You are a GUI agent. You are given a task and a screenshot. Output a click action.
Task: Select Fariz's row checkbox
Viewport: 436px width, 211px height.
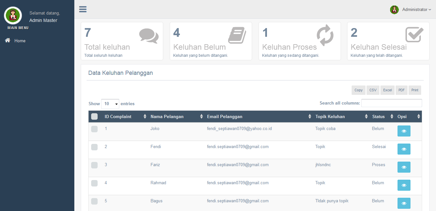click(94, 165)
